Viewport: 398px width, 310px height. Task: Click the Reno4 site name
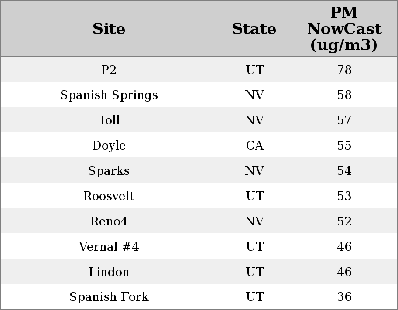(x=109, y=221)
